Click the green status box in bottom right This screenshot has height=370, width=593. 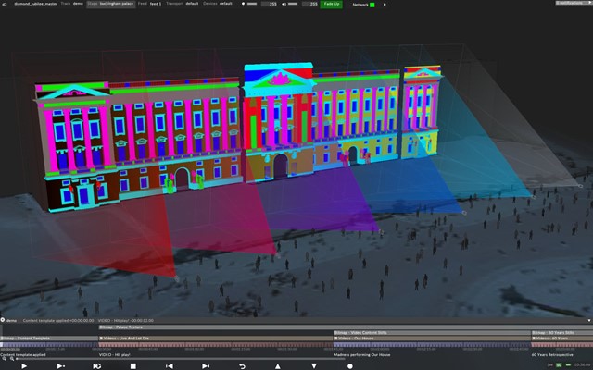point(559,364)
